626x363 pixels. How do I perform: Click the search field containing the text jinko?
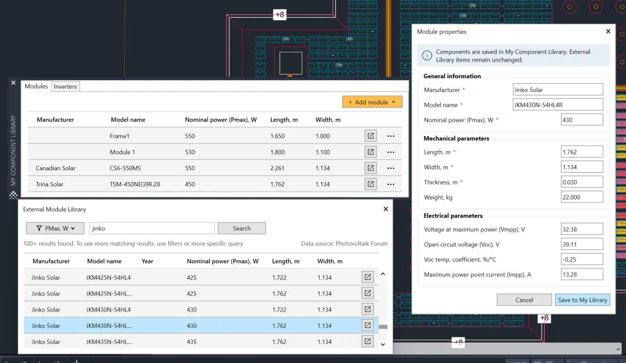tap(152, 228)
